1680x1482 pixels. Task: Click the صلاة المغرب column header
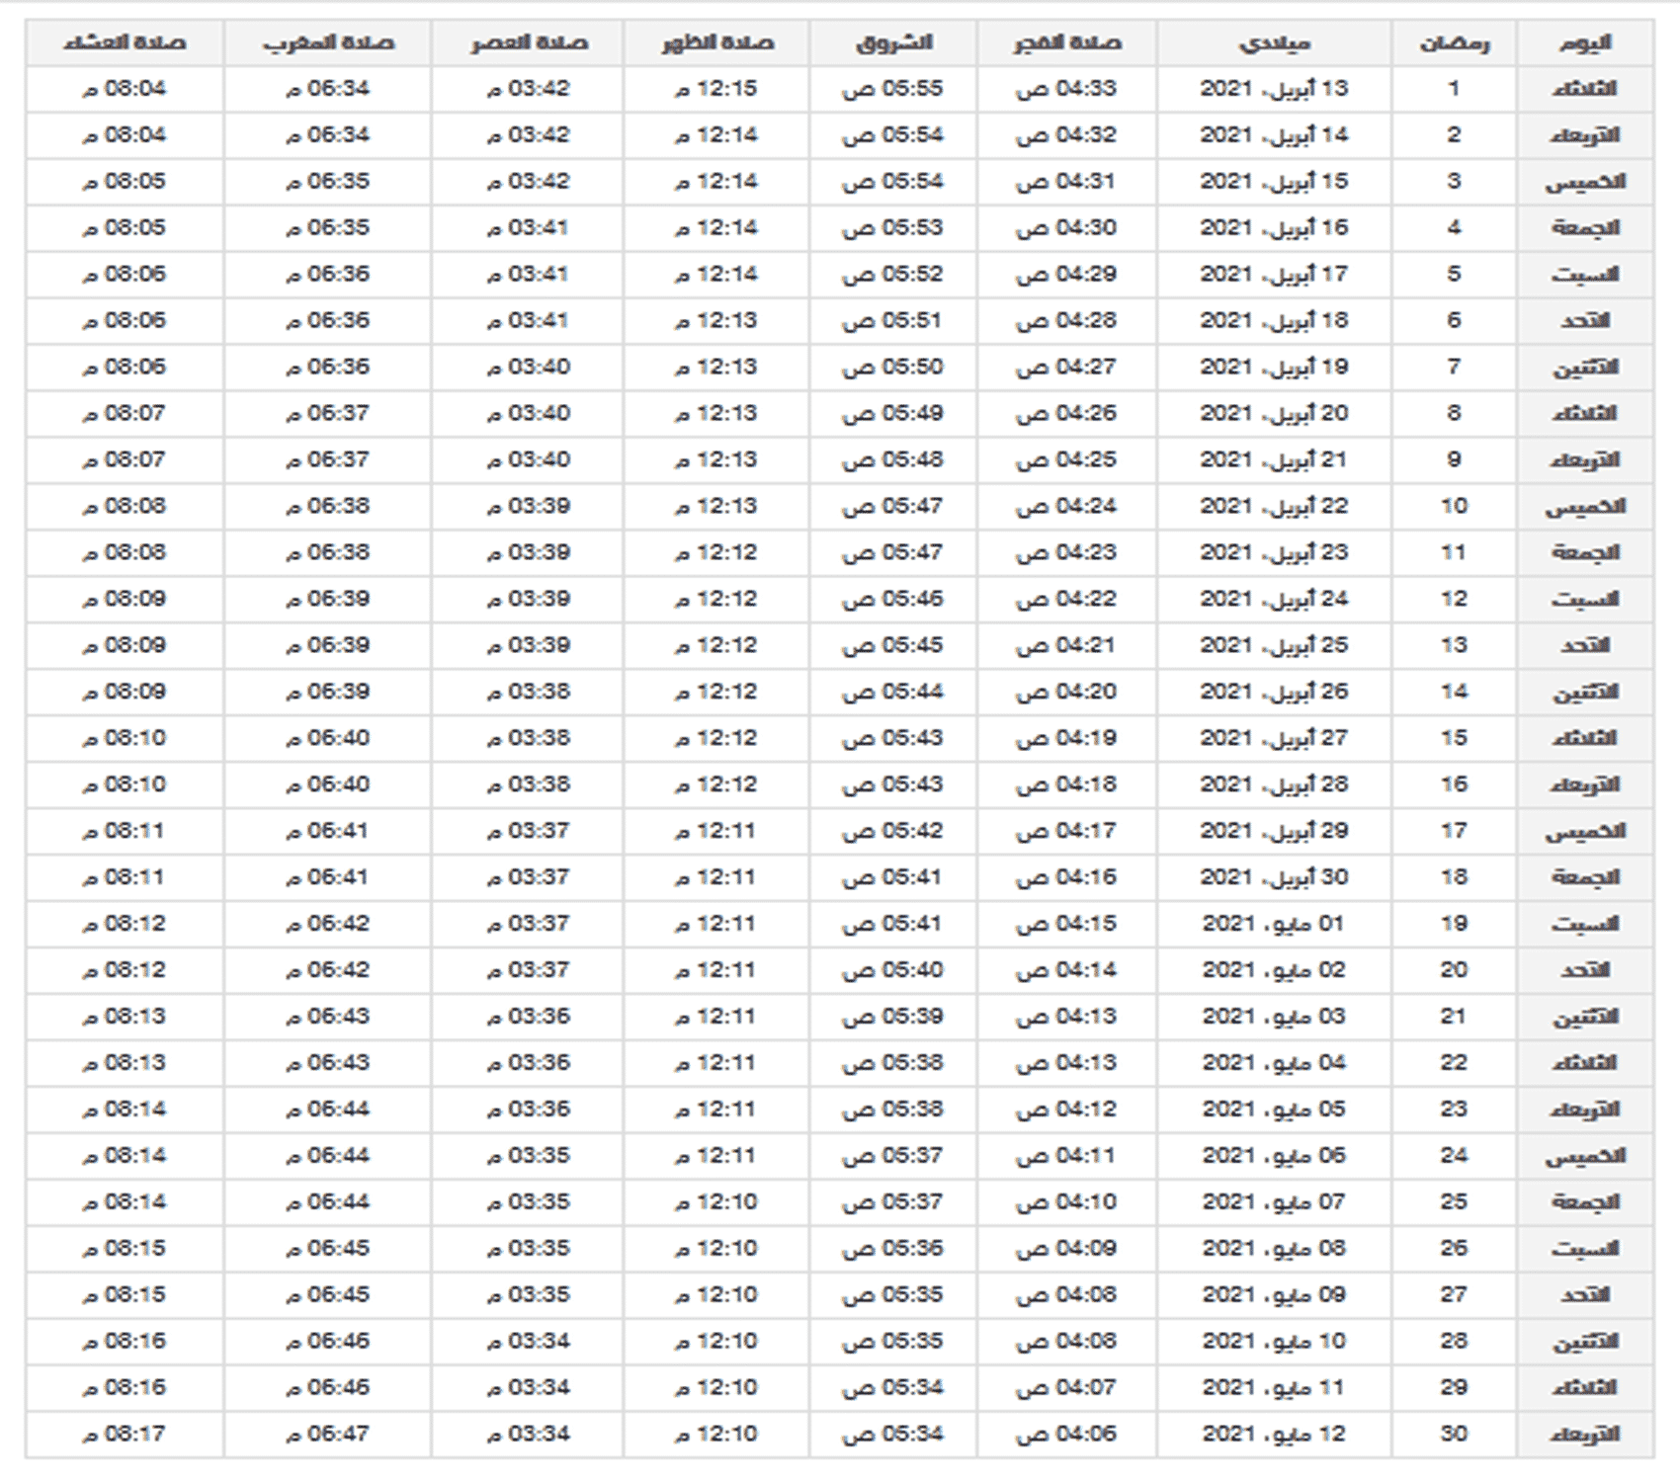(327, 42)
